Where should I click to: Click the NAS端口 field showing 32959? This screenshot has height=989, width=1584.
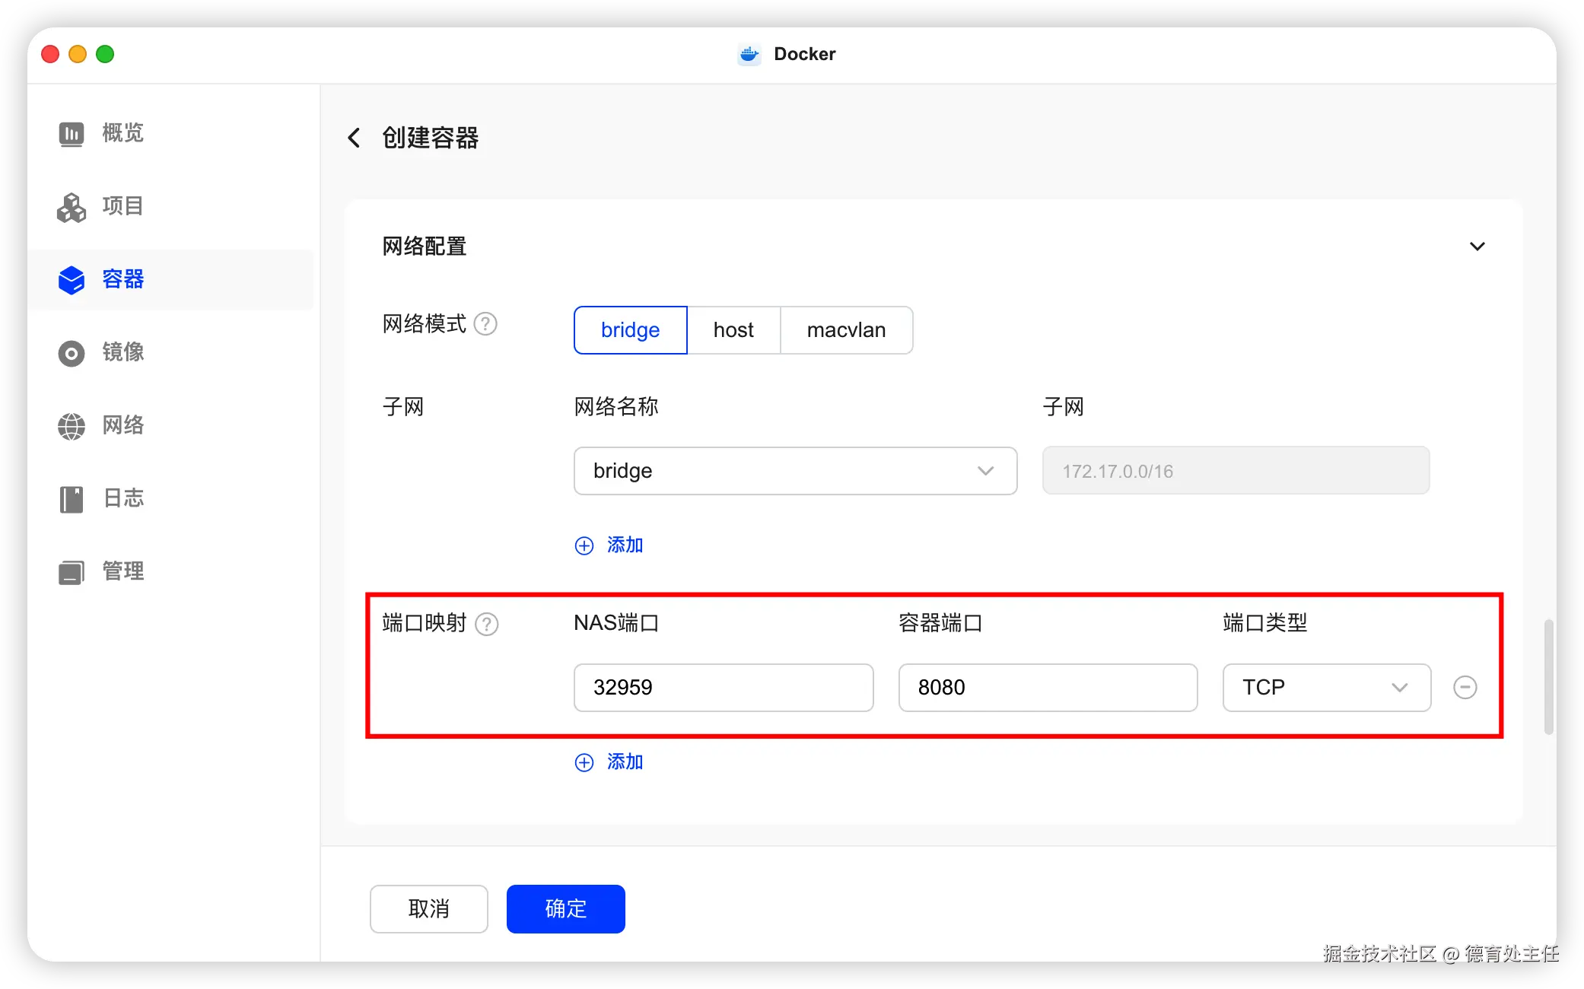click(x=723, y=687)
